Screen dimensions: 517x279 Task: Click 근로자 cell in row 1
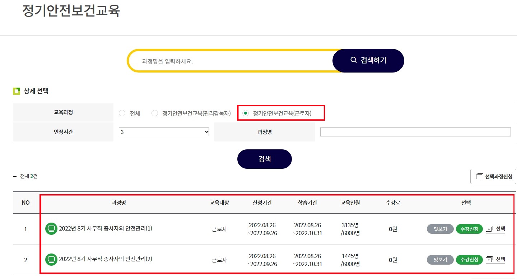[219, 229]
